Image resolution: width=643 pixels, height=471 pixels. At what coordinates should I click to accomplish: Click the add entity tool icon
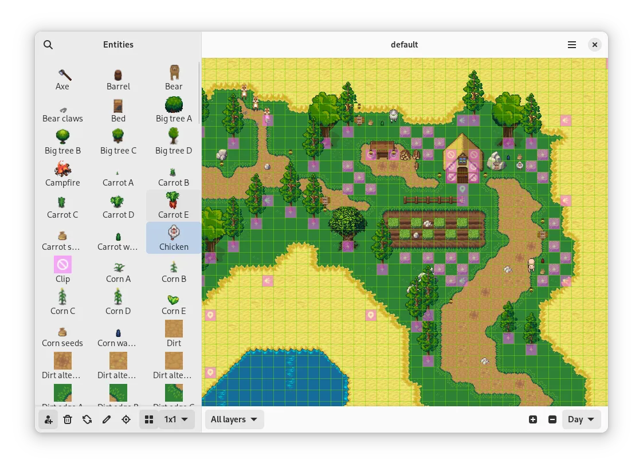pos(48,419)
